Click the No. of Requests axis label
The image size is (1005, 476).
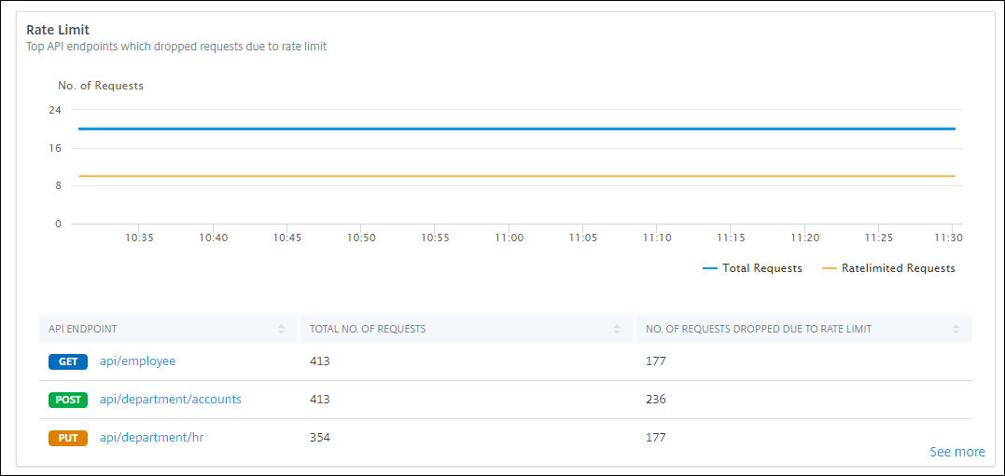101,85
